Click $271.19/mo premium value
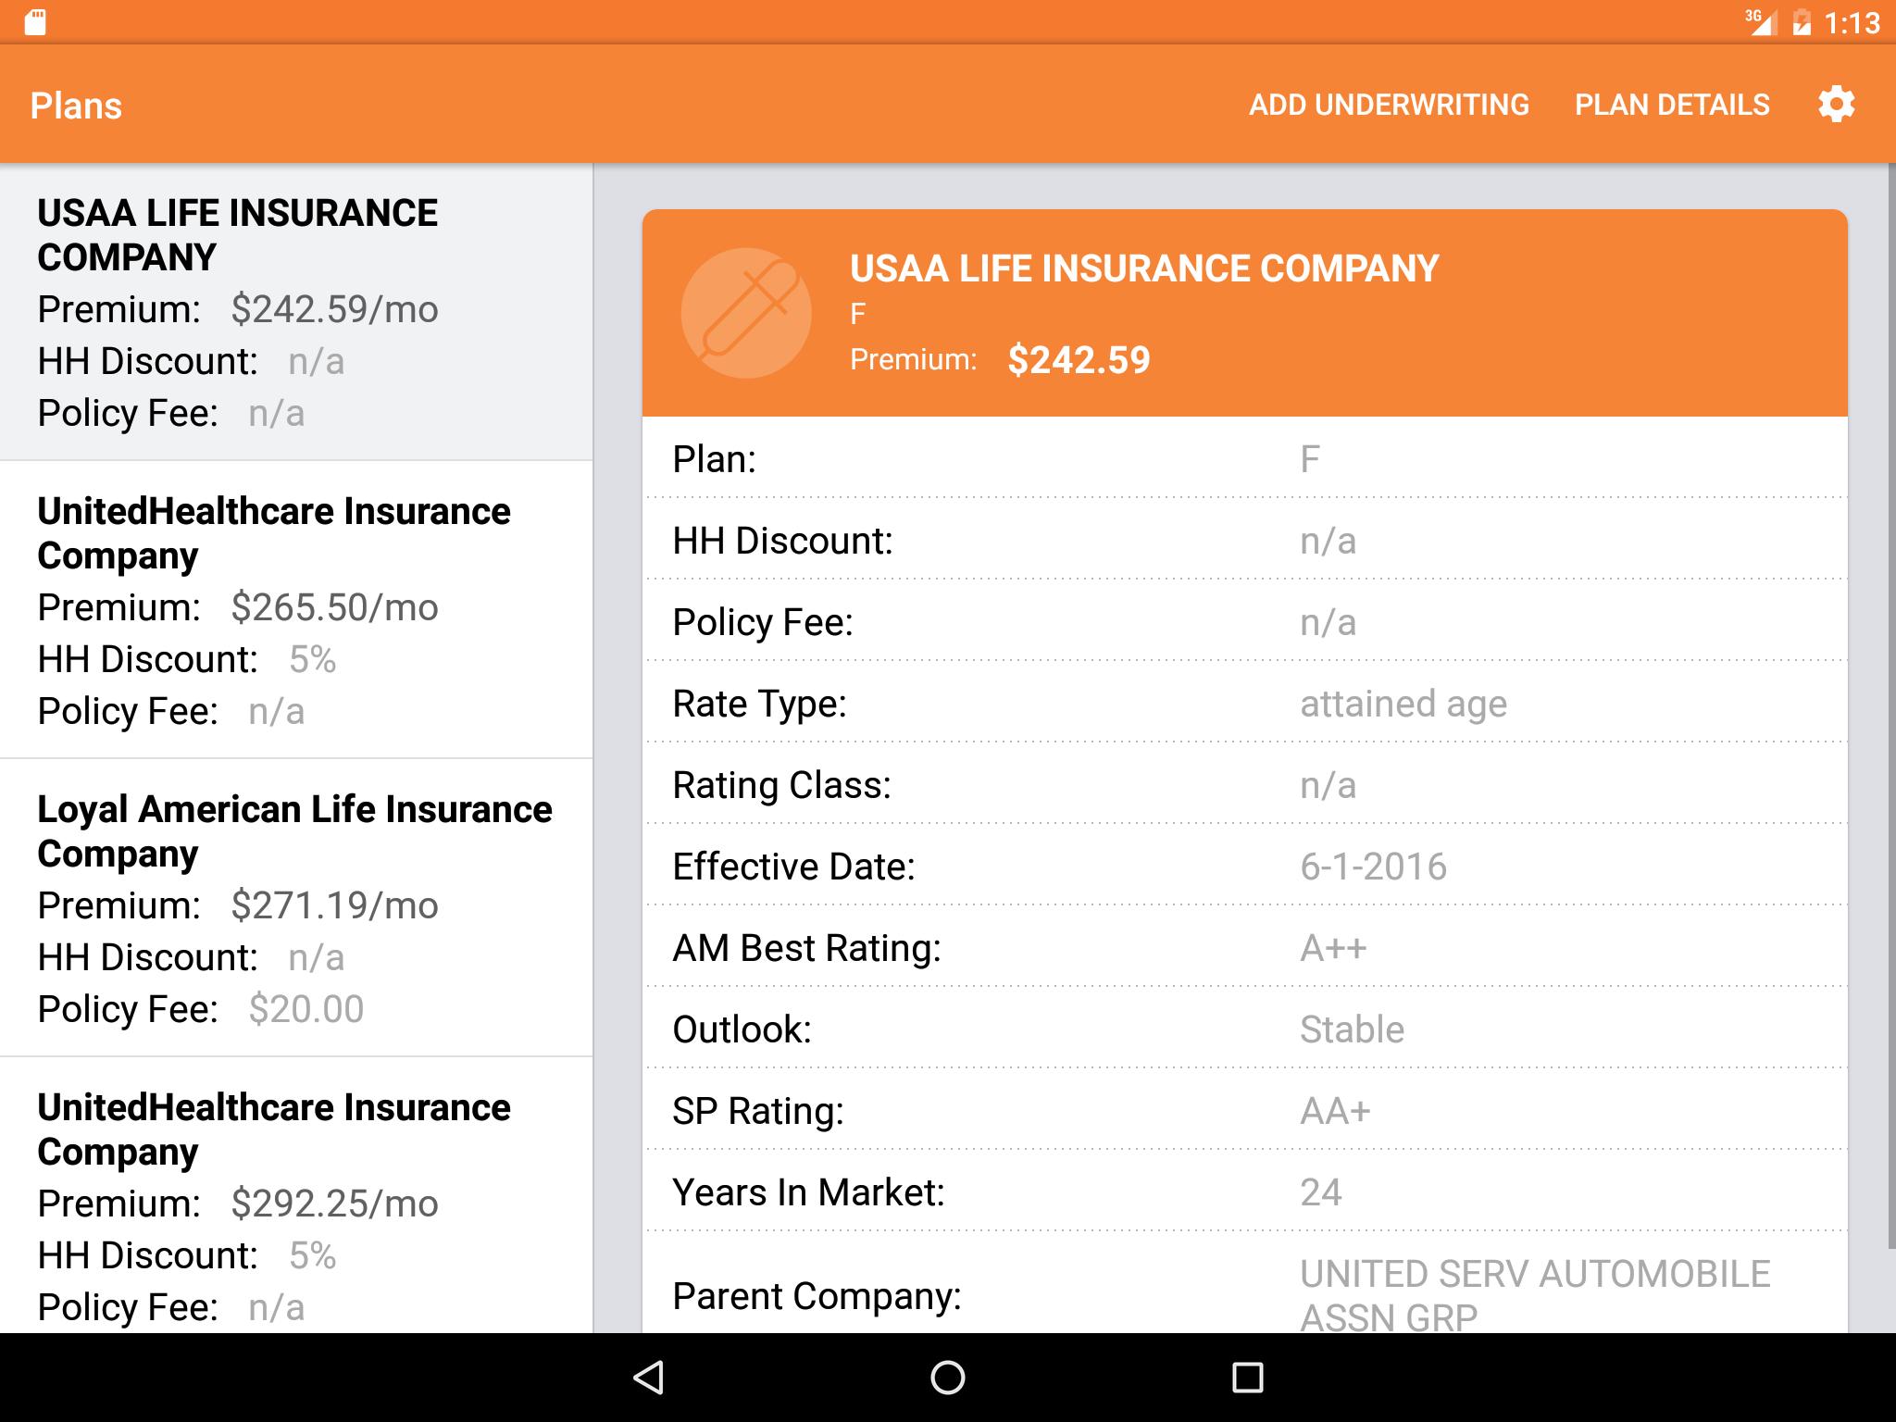The height and width of the screenshot is (1422, 1896). click(x=334, y=905)
